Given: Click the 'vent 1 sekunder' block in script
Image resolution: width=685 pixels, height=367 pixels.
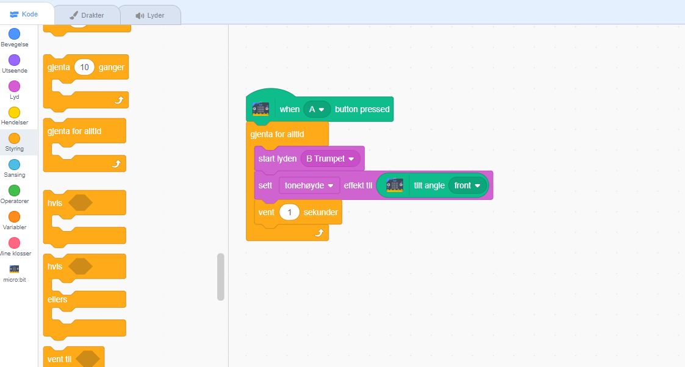Looking at the screenshot, I should click(298, 213).
